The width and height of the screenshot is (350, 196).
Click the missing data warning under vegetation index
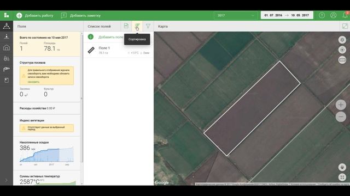[x=46, y=128]
